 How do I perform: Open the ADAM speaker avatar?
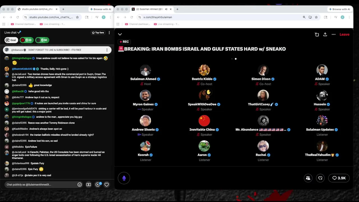pos(322,70)
